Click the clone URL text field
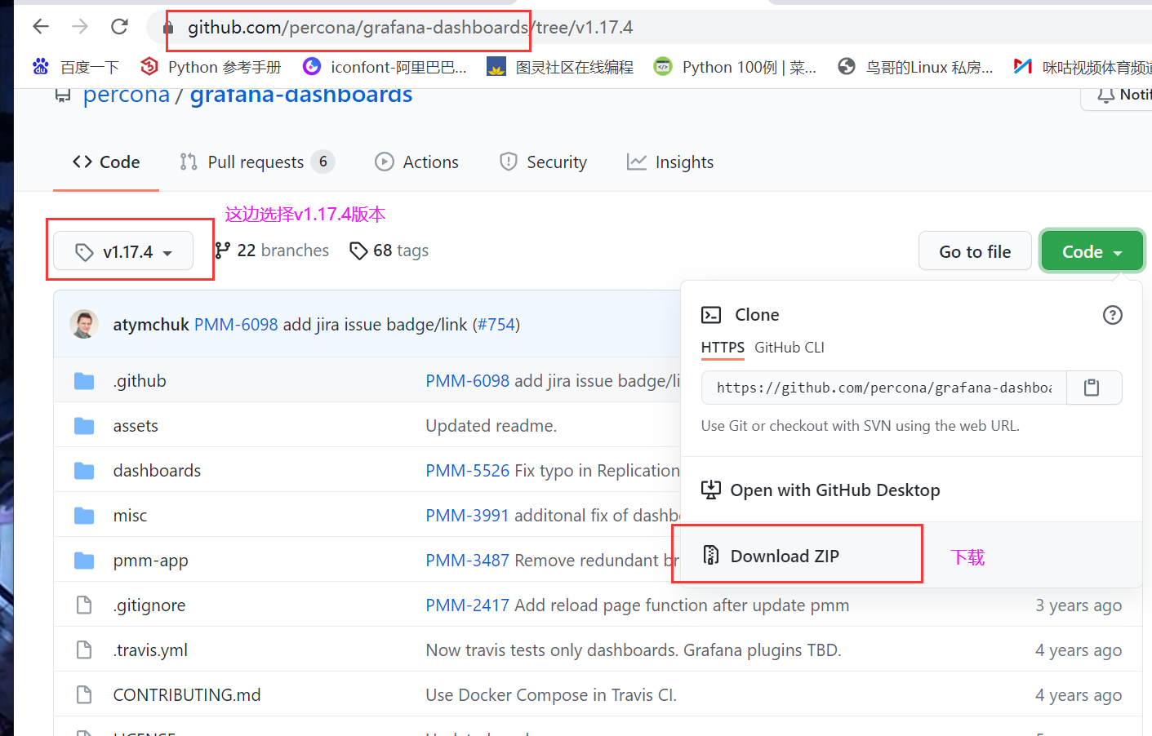The image size is (1152, 736). click(884, 388)
